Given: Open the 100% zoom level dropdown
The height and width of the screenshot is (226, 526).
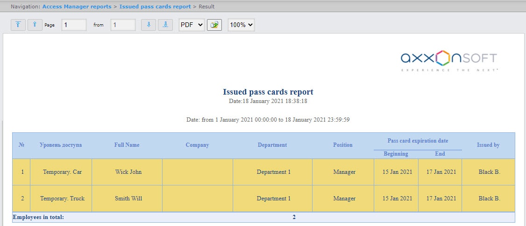Looking at the screenshot, I should (x=241, y=25).
